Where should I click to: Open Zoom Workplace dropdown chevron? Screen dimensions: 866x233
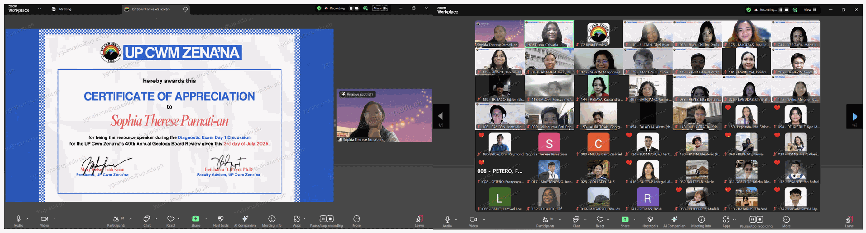(39, 9)
